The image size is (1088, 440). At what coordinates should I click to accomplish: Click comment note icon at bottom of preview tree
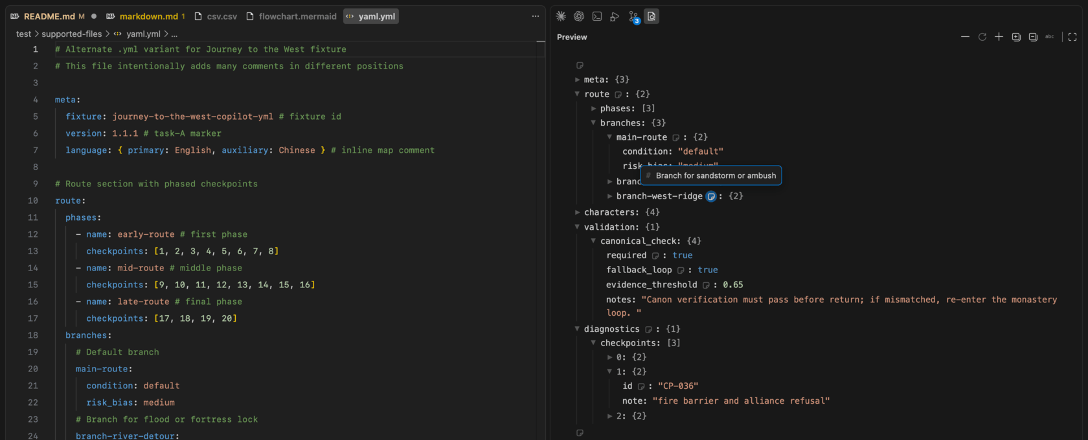pos(580,433)
